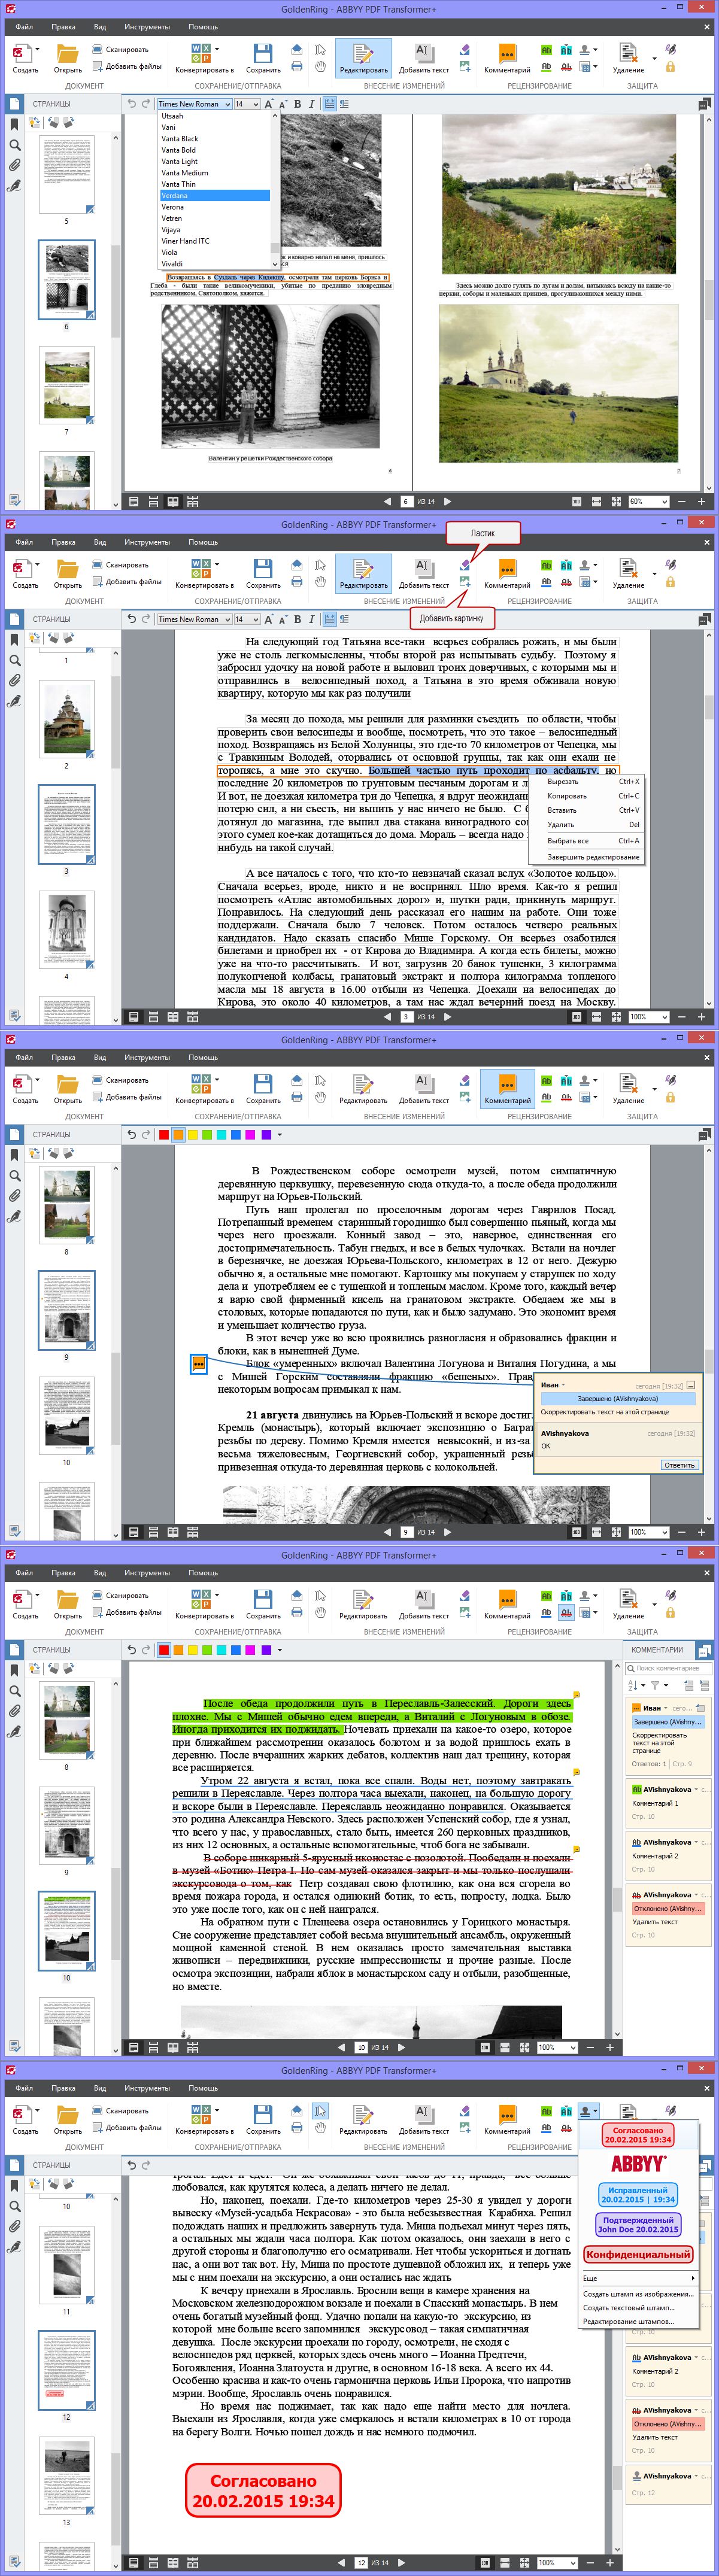Toggle Italic in the font-list window toolbar
This screenshot has height=2576, width=719.
click(x=311, y=104)
